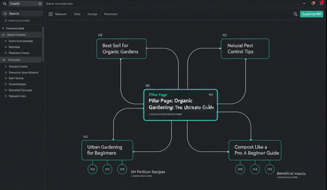Select the radio circle beside 'Coeniriones'

tap(6, 84)
